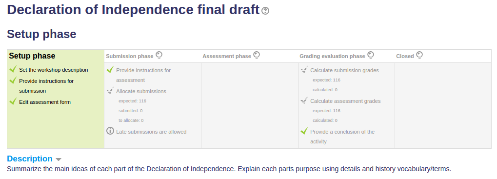
Task: Click the late submissions info icon
Action: [x=110, y=131]
